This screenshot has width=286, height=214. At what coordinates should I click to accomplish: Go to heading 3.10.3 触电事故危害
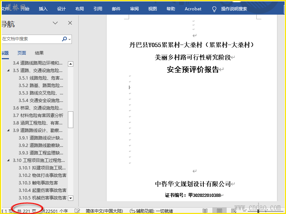38,183
